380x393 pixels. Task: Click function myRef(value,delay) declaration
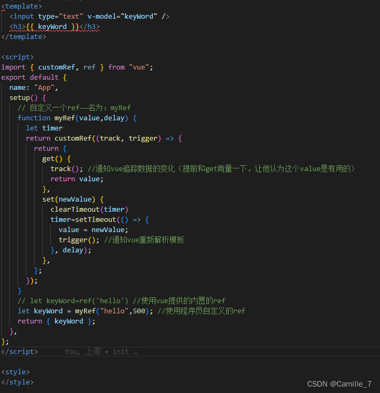pos(77,118)
